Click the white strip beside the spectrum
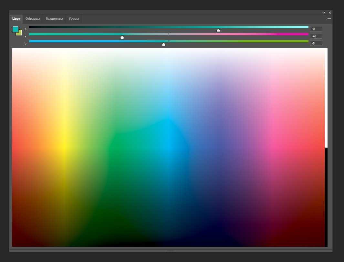This screenshot has height=262, width=344. click(x=326, y=97)
